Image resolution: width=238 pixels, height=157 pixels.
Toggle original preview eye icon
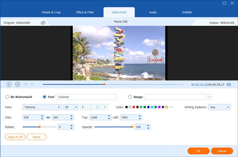(x=43, y=23)
